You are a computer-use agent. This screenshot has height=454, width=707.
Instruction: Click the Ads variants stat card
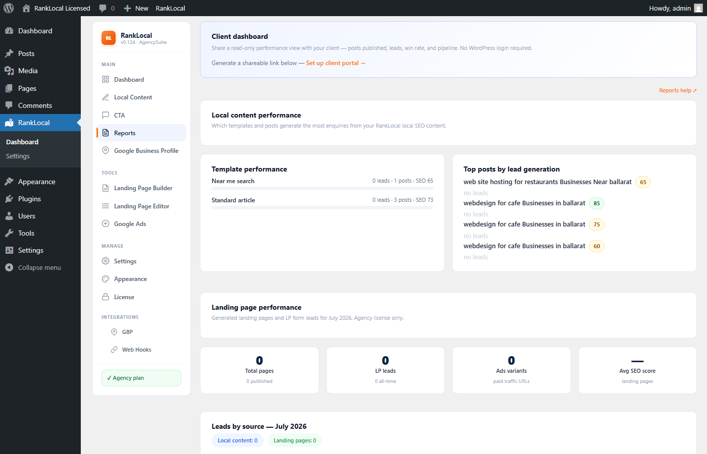512,370
